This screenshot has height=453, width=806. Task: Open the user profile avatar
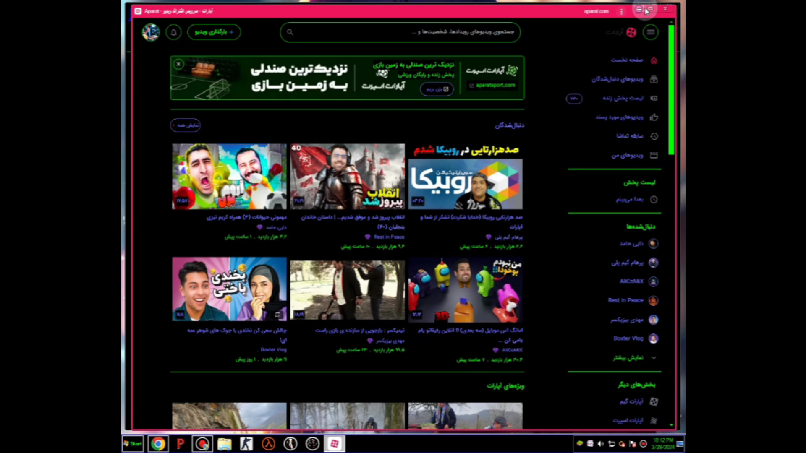click(x=151, y=32)
